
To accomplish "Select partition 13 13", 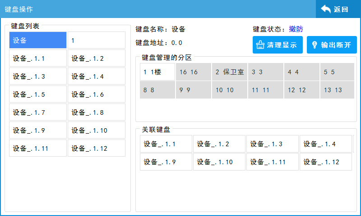I will click(x=337, y=90).
